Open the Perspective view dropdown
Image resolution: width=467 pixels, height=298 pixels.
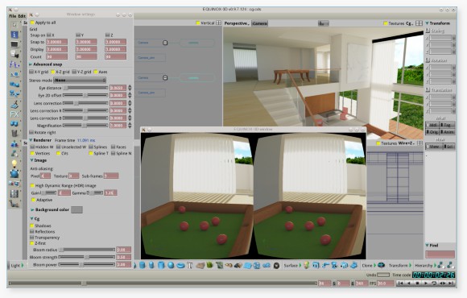pyautogui.click(x=237, y=23)
